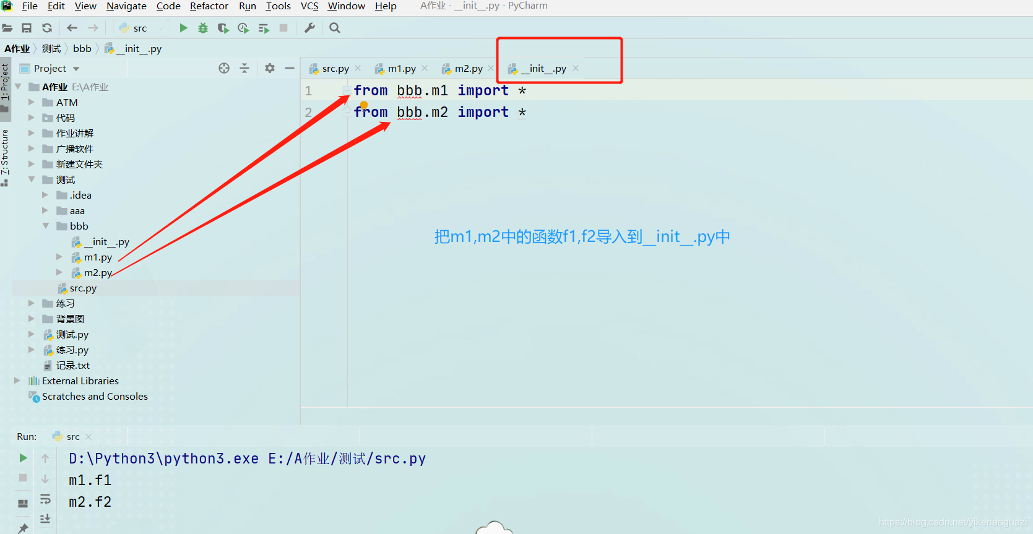Switch to the src.py editor tab

pyautogui.click(x=335, y=69)
